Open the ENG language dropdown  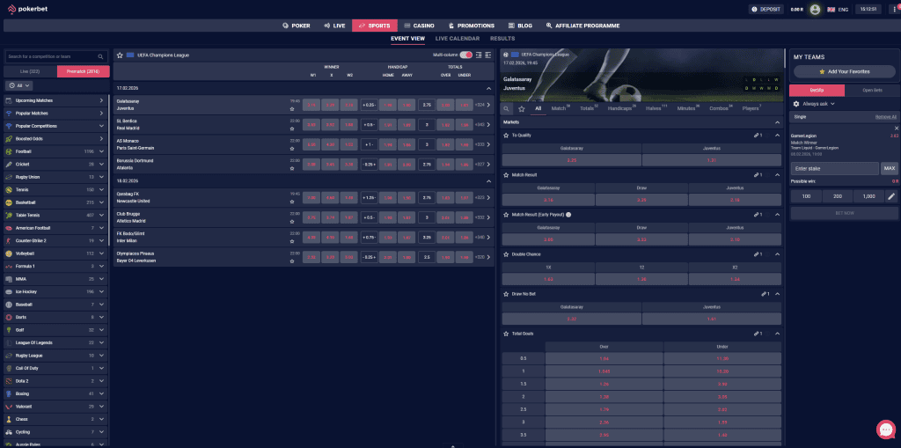click(x=838, y=9)
